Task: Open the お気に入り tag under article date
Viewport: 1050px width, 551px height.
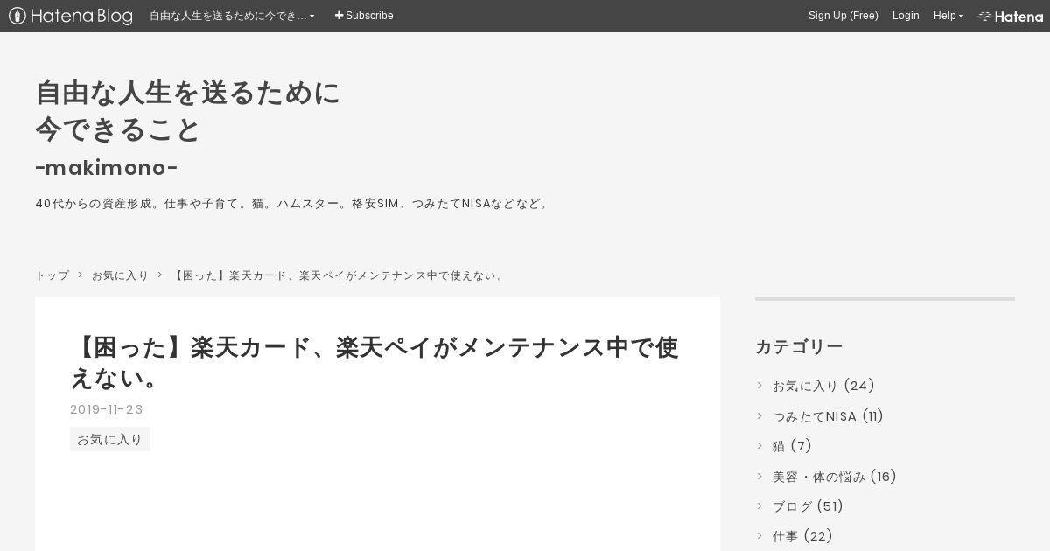Action: [x=110, y=439]
